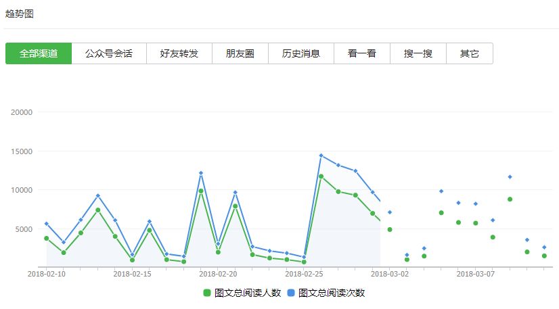Click the green data point at 2018-03-02
559x309 pixels.
point(390,230)
